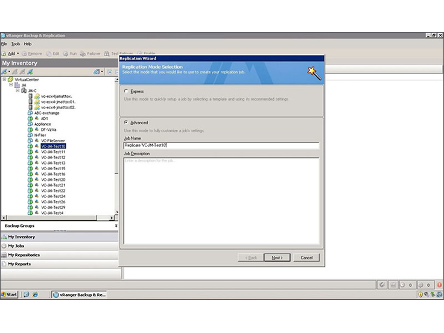Select the vc-esx4-jmattox01 host
This screenshot has height=333, width=444.
58,102
